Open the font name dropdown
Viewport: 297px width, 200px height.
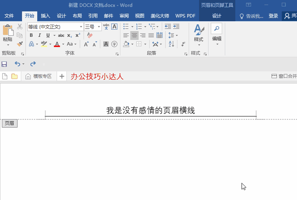point(81,26)
